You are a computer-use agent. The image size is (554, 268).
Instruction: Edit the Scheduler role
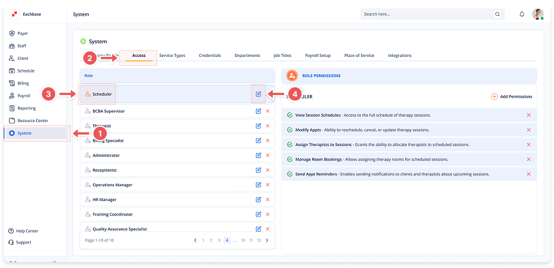(258, 94)
